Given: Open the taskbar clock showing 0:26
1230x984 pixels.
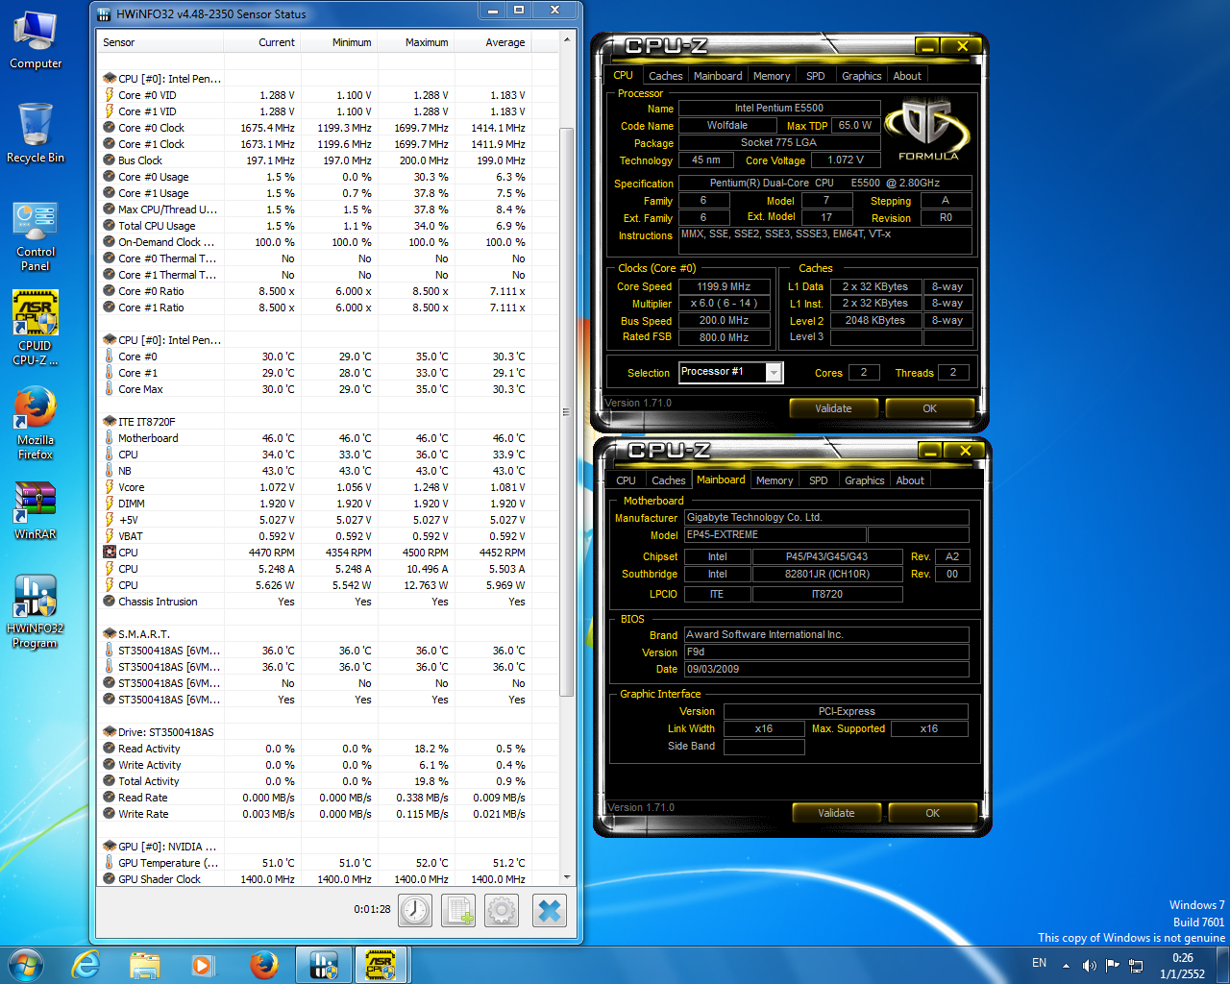Looking at the screenshot, I should (1182, 965).
